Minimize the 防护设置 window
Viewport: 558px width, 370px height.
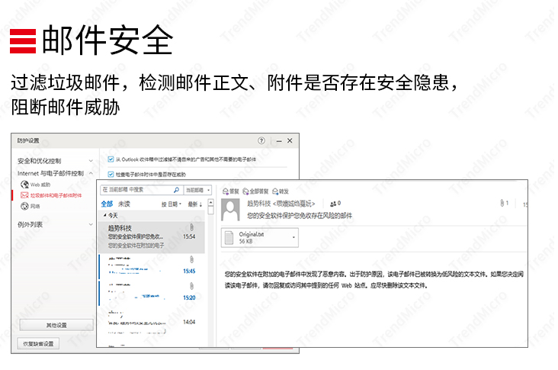click(x=280, y=142)
